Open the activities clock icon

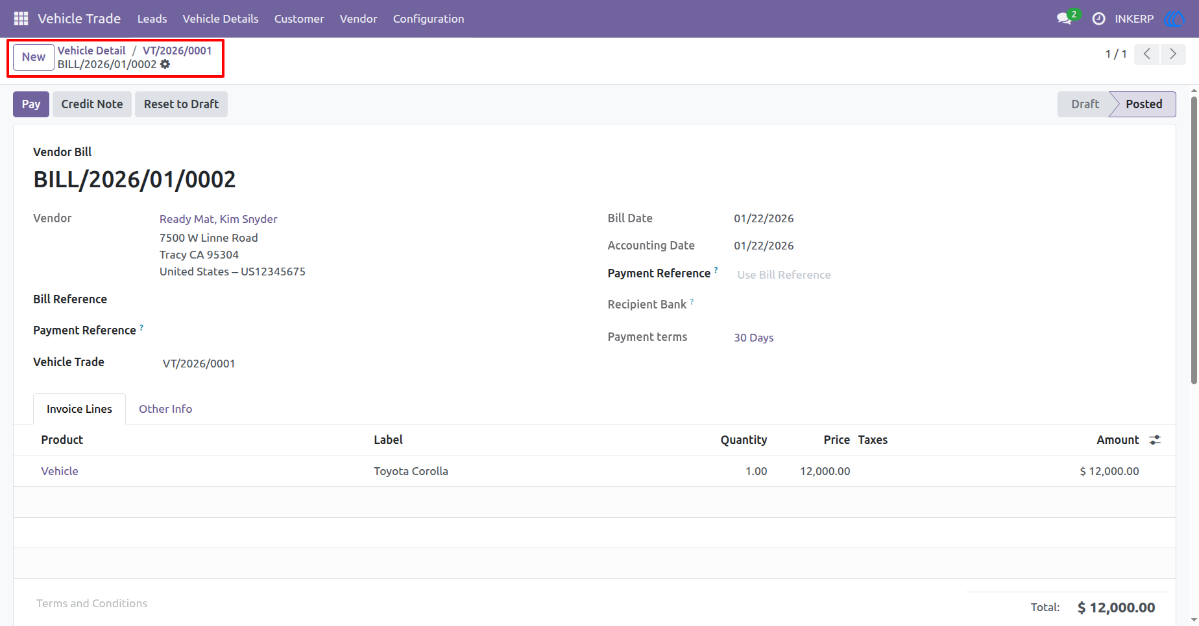1098,19
